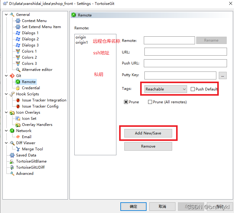Image resolution: width=234 pixels, height=213 pixels.
Task: Click the Issue Tracker Config bug icon
Action: 18,106
